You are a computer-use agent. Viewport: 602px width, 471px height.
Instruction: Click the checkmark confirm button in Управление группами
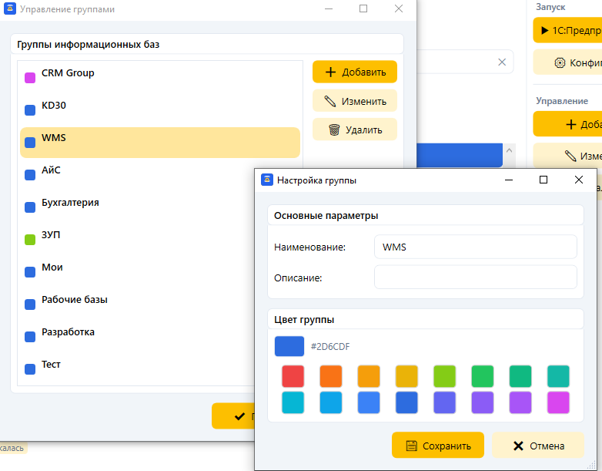point(233,415)
